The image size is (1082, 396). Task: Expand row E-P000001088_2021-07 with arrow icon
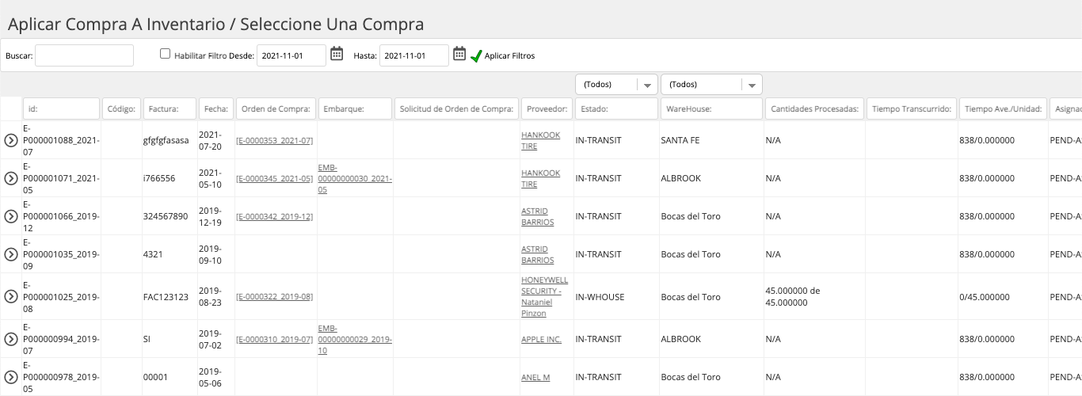tap(11, 140)
